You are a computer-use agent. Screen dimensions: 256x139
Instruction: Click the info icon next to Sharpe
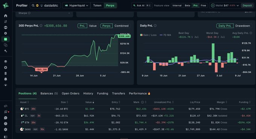pyautogui.click(x=29, y=13)
